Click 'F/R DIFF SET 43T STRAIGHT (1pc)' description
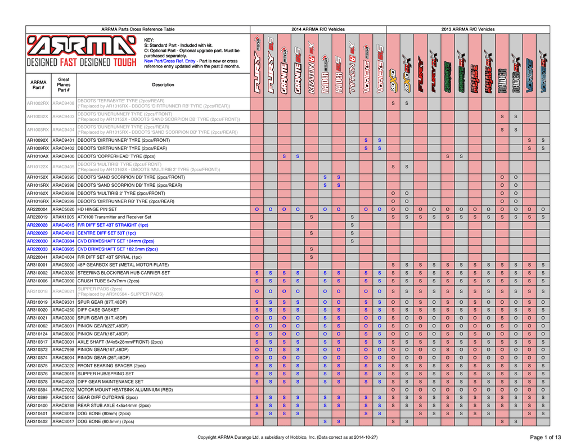This screenshot has height=445, width=576. pyautogui.click(x=112, y=225)
